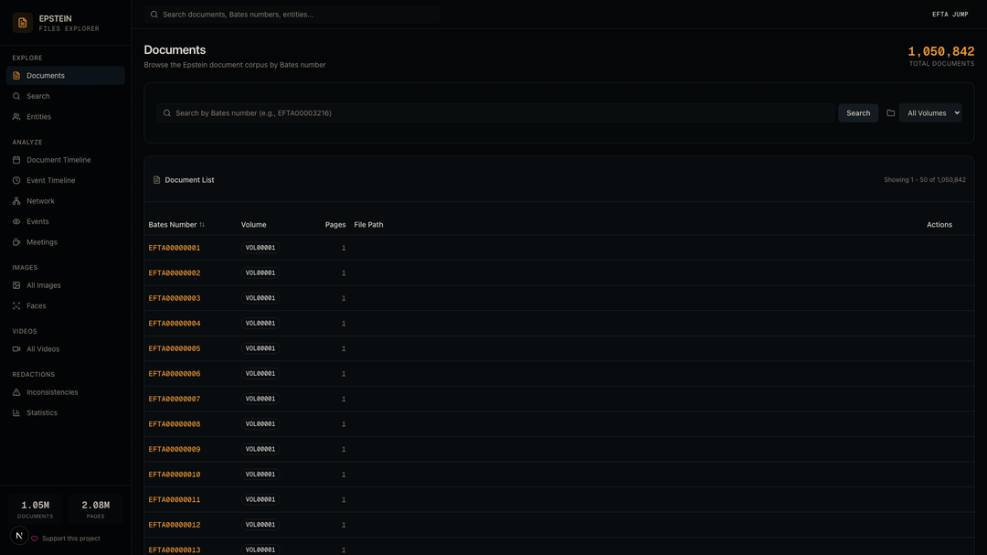
Task: Open the Document Timeline page
Action: tap(58, 160)
